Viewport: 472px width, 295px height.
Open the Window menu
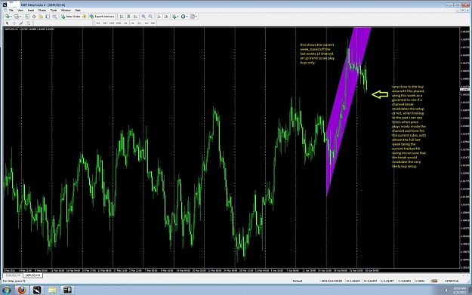point(66,11)
